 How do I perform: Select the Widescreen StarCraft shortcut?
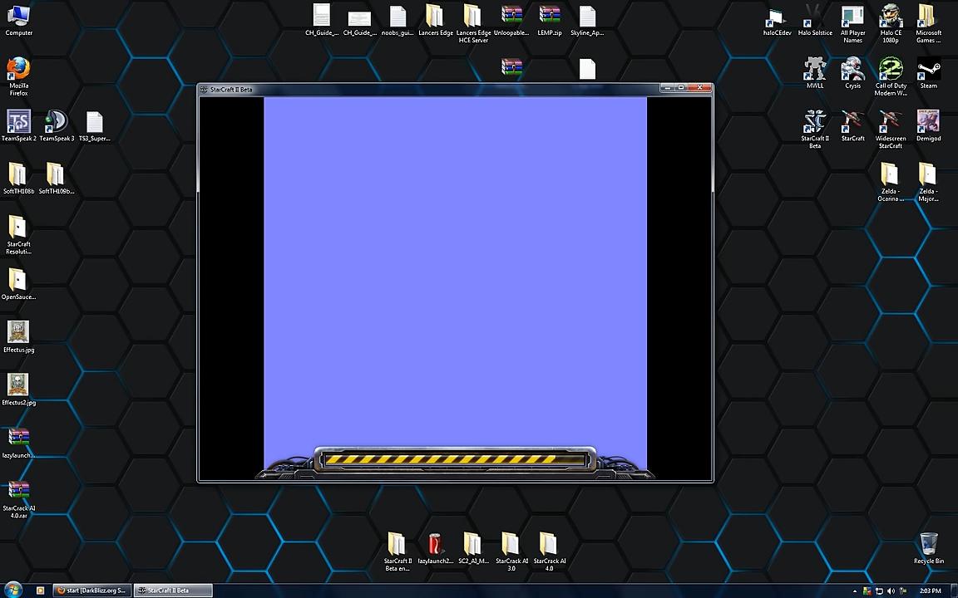890,123
